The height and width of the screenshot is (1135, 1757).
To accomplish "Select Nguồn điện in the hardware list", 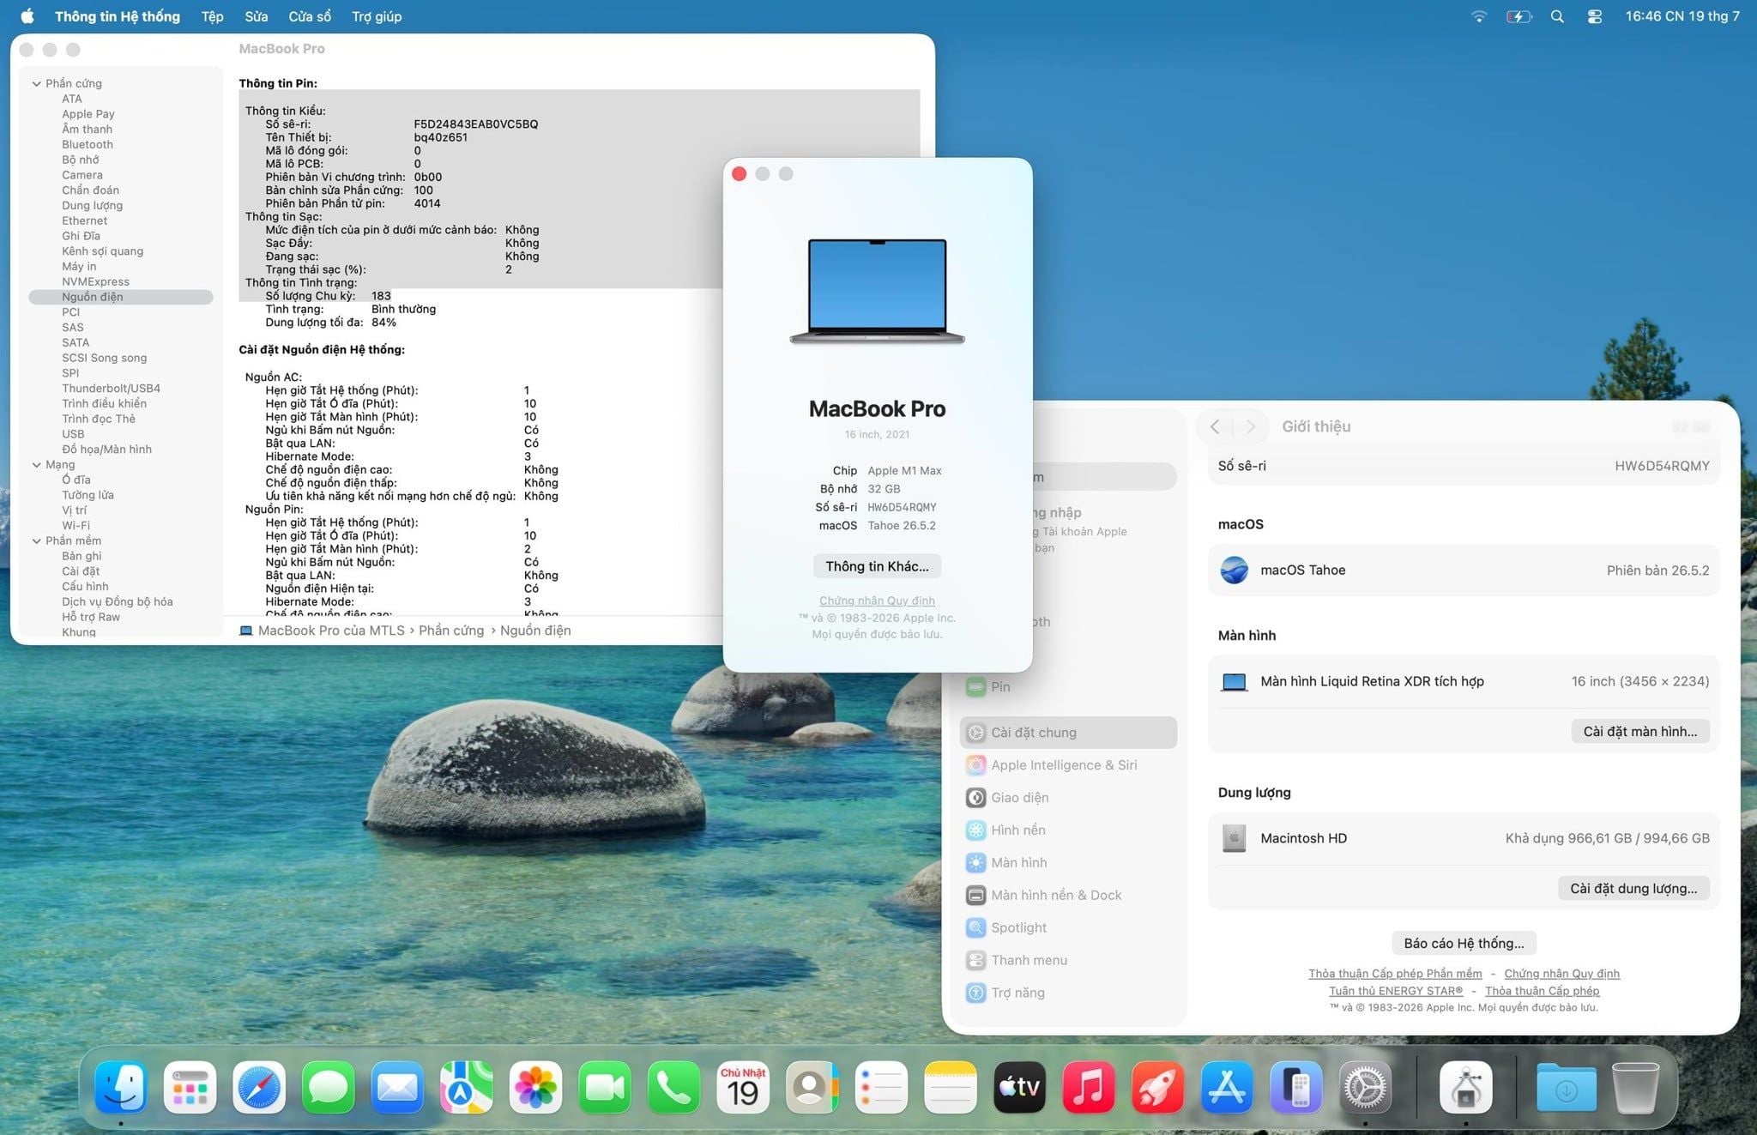I will [121, 297].
